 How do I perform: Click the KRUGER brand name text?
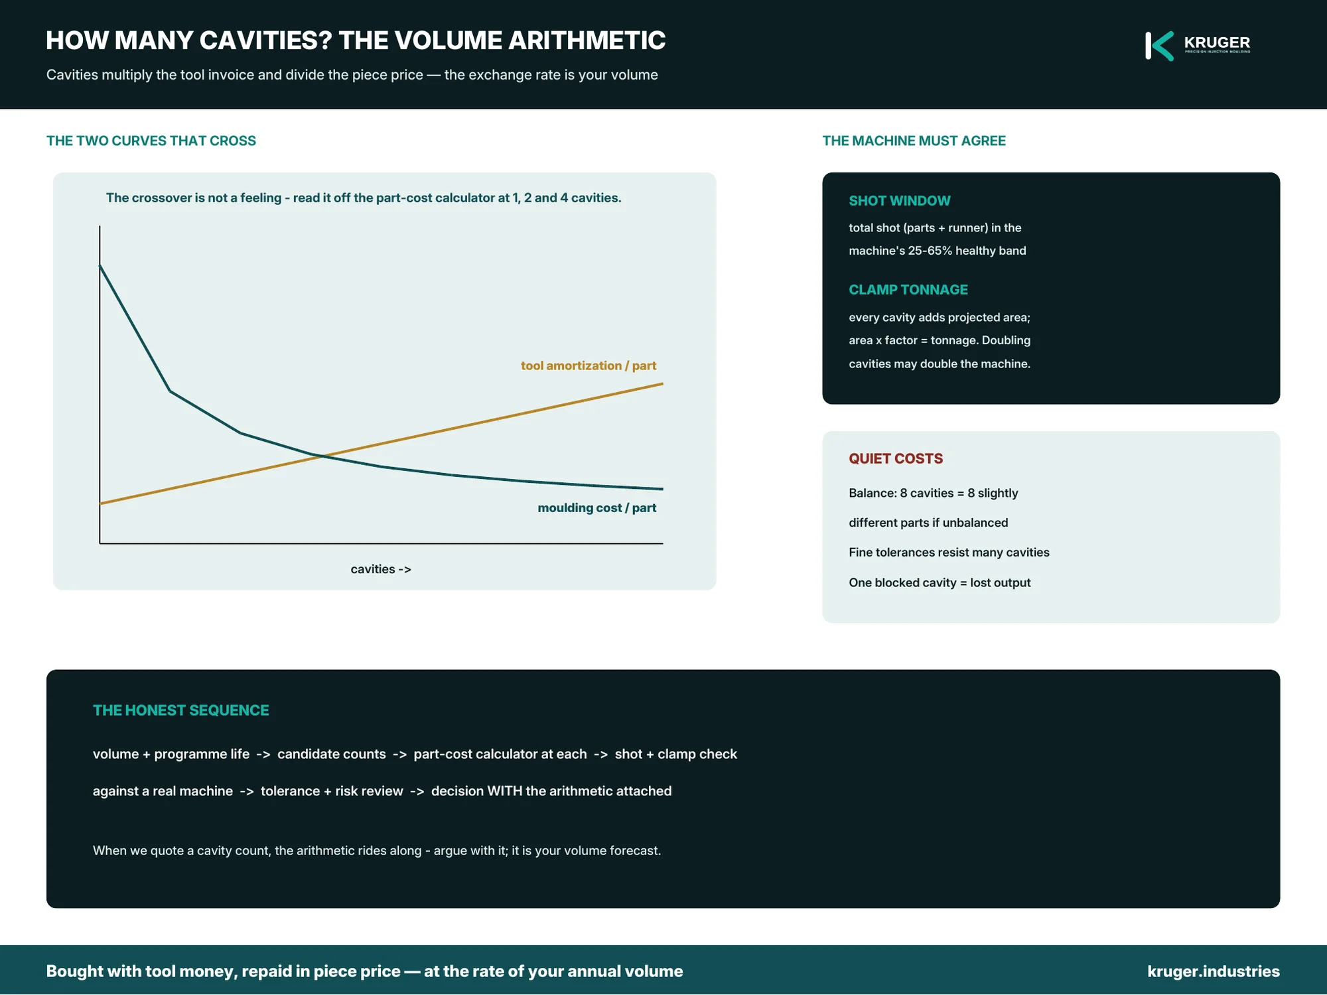click(1217, 42)
